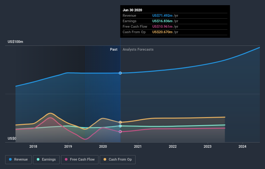Screen dimensions: 265x169
Task: Toggle the Revenue series legend button
Action: click(x=18, y=160)
